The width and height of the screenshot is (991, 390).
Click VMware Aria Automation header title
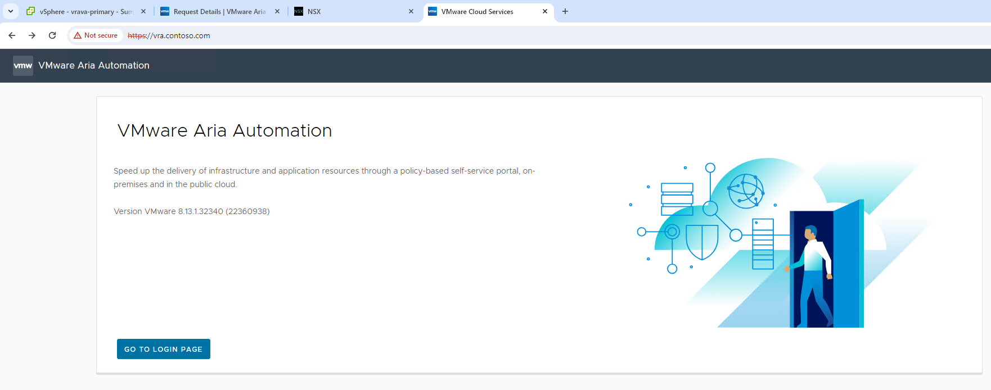point(94,66)
